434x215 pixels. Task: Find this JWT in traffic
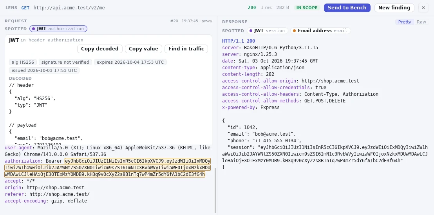tap(186, 49)
